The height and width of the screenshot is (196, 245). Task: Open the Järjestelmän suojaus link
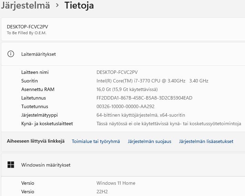(149, 141)
